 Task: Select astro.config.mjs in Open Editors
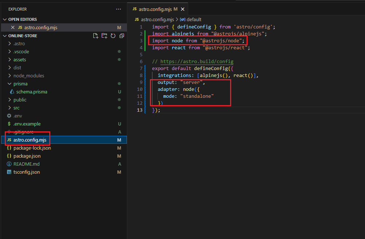click(x=64, y=27)
